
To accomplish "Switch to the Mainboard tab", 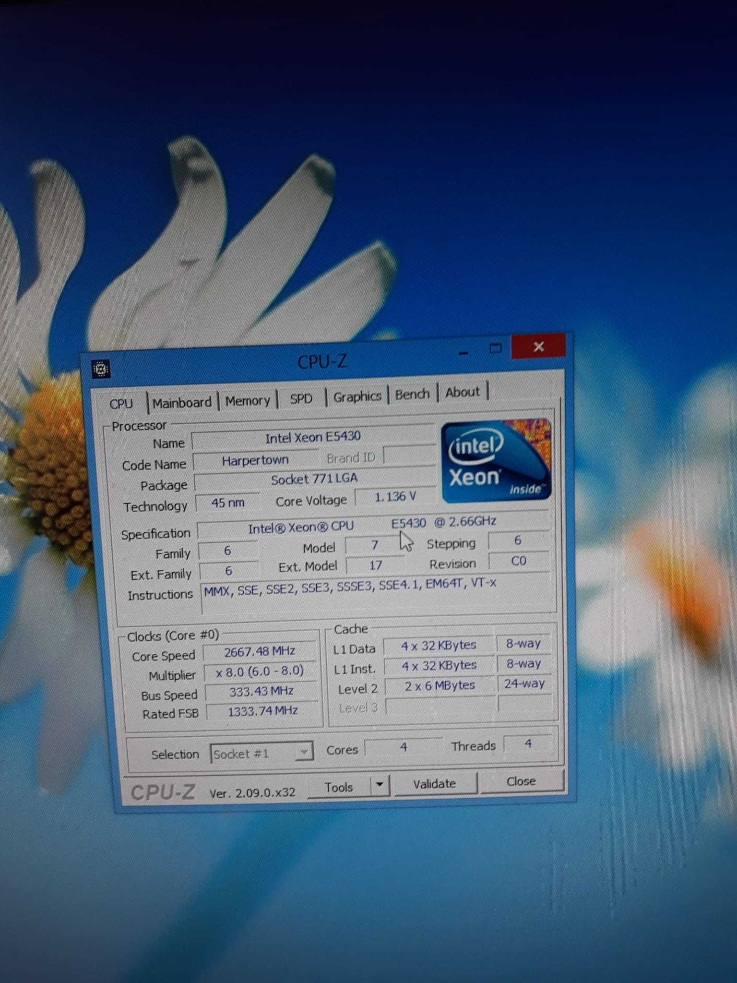I will (182, 402).
